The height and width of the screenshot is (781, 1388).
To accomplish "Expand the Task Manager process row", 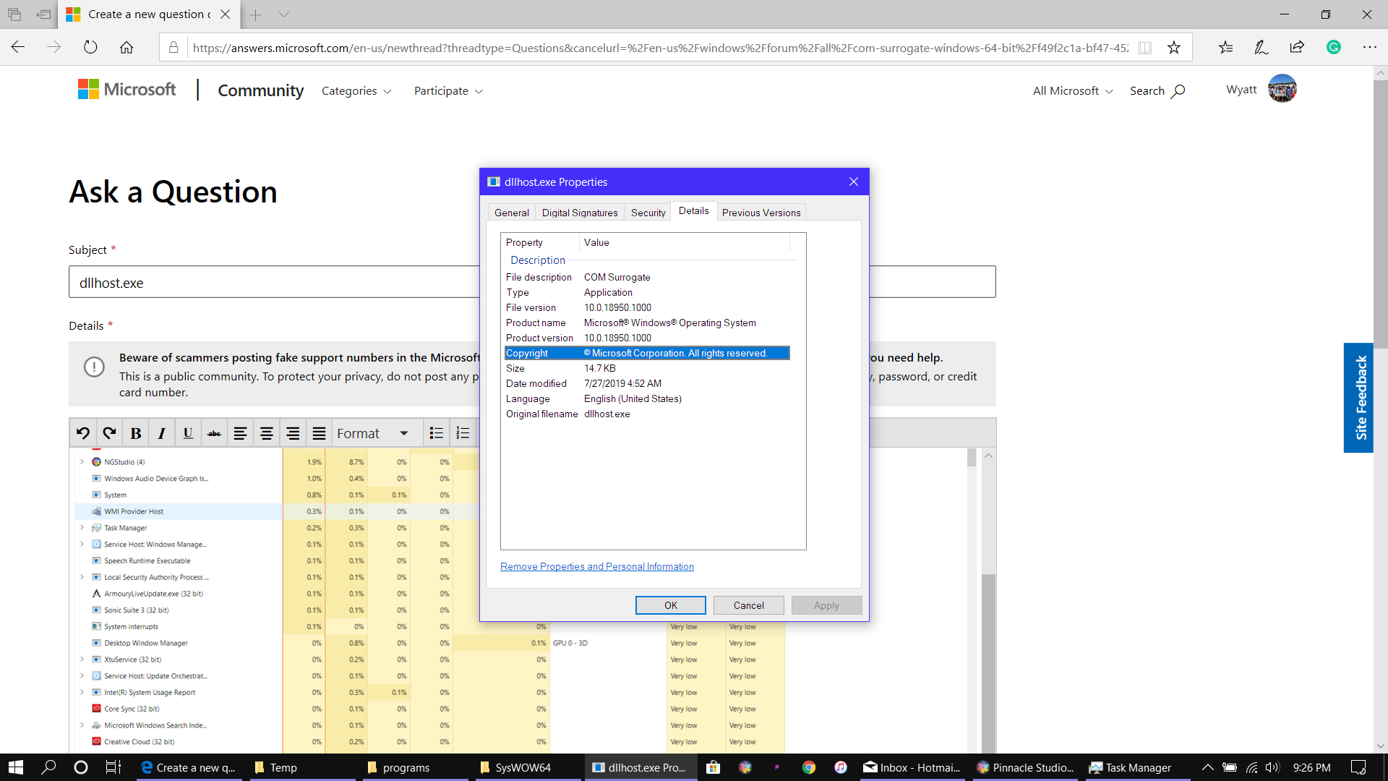I will tap(82, 528).
